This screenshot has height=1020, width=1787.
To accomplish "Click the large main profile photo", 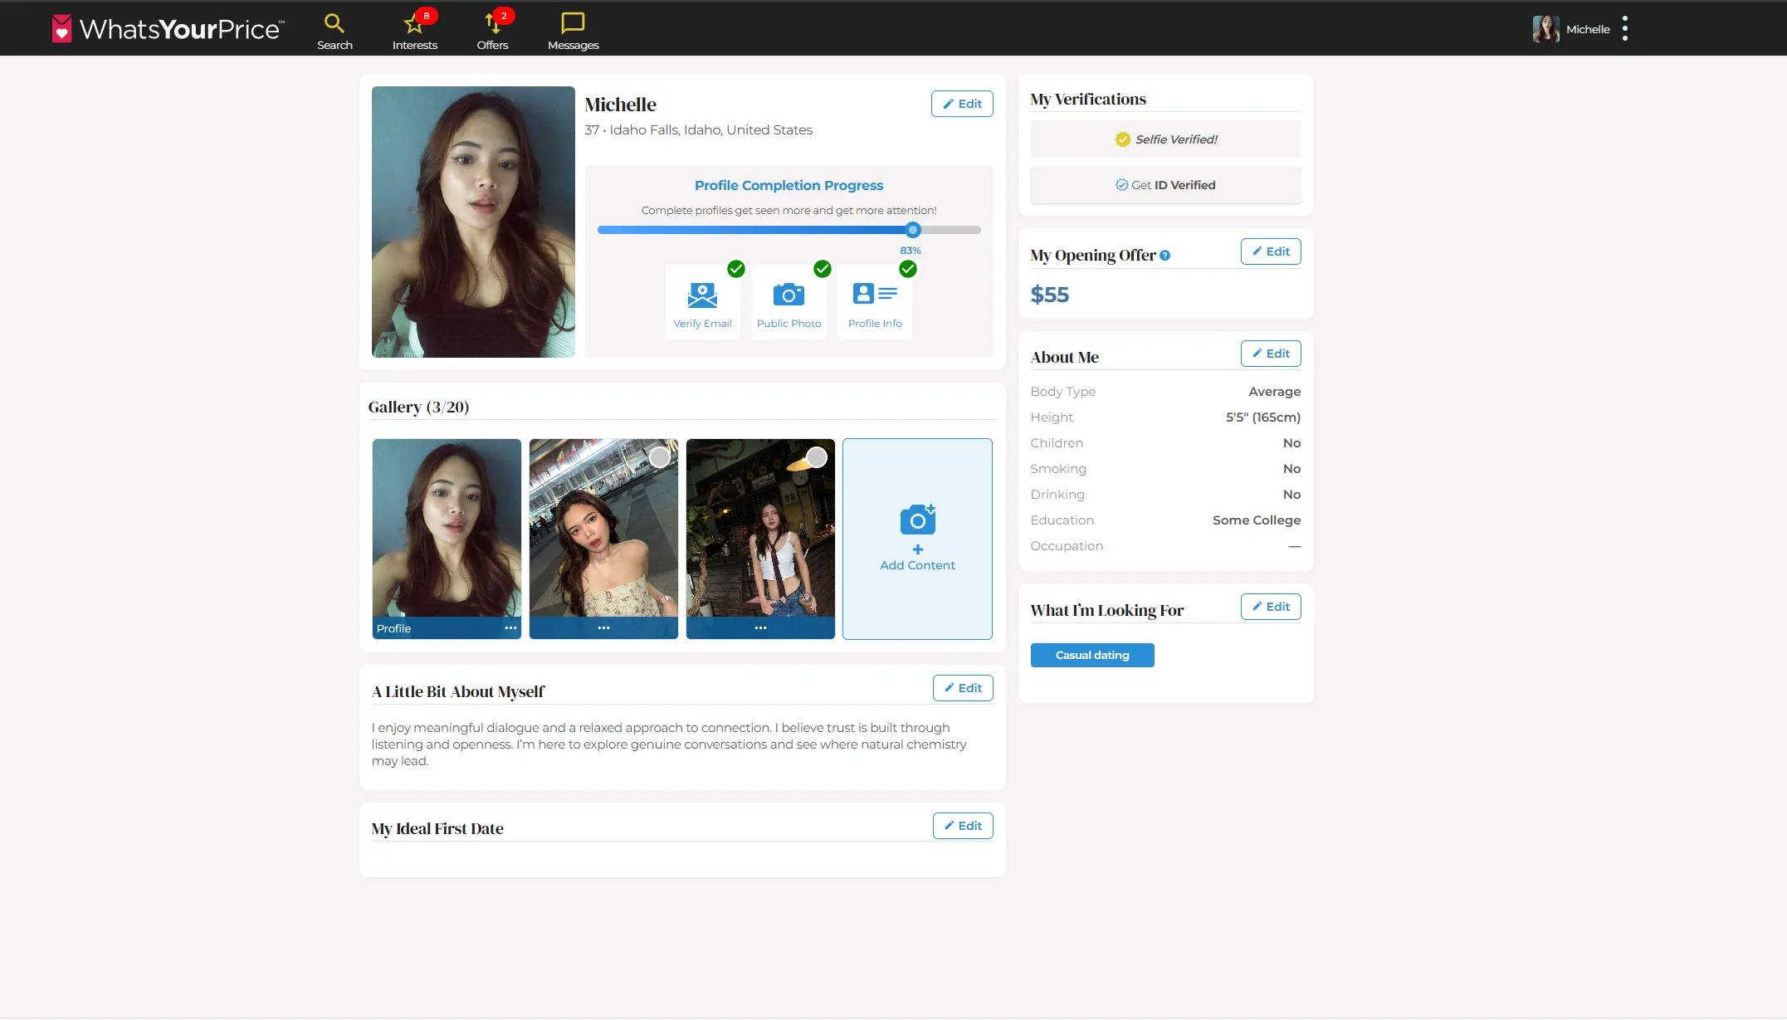I will click(x=473, y=222).
